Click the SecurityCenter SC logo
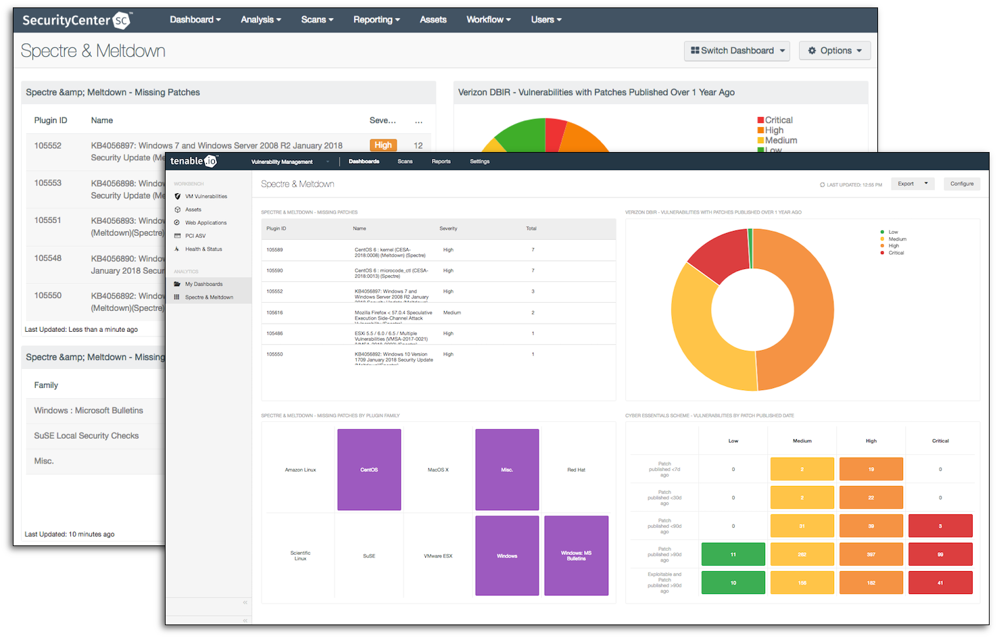Image resolution: width=997 pixels, height=638 pixels. pos(76,20)
